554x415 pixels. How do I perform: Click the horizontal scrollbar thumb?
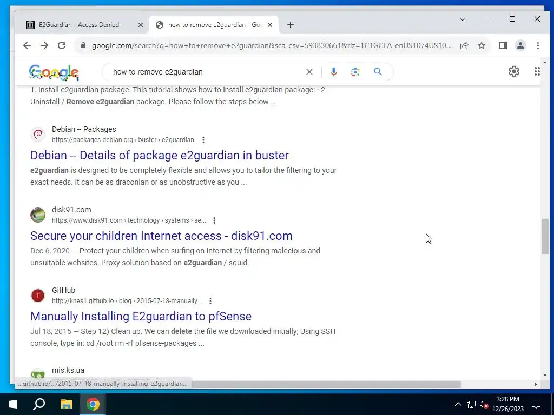(326, 384)
